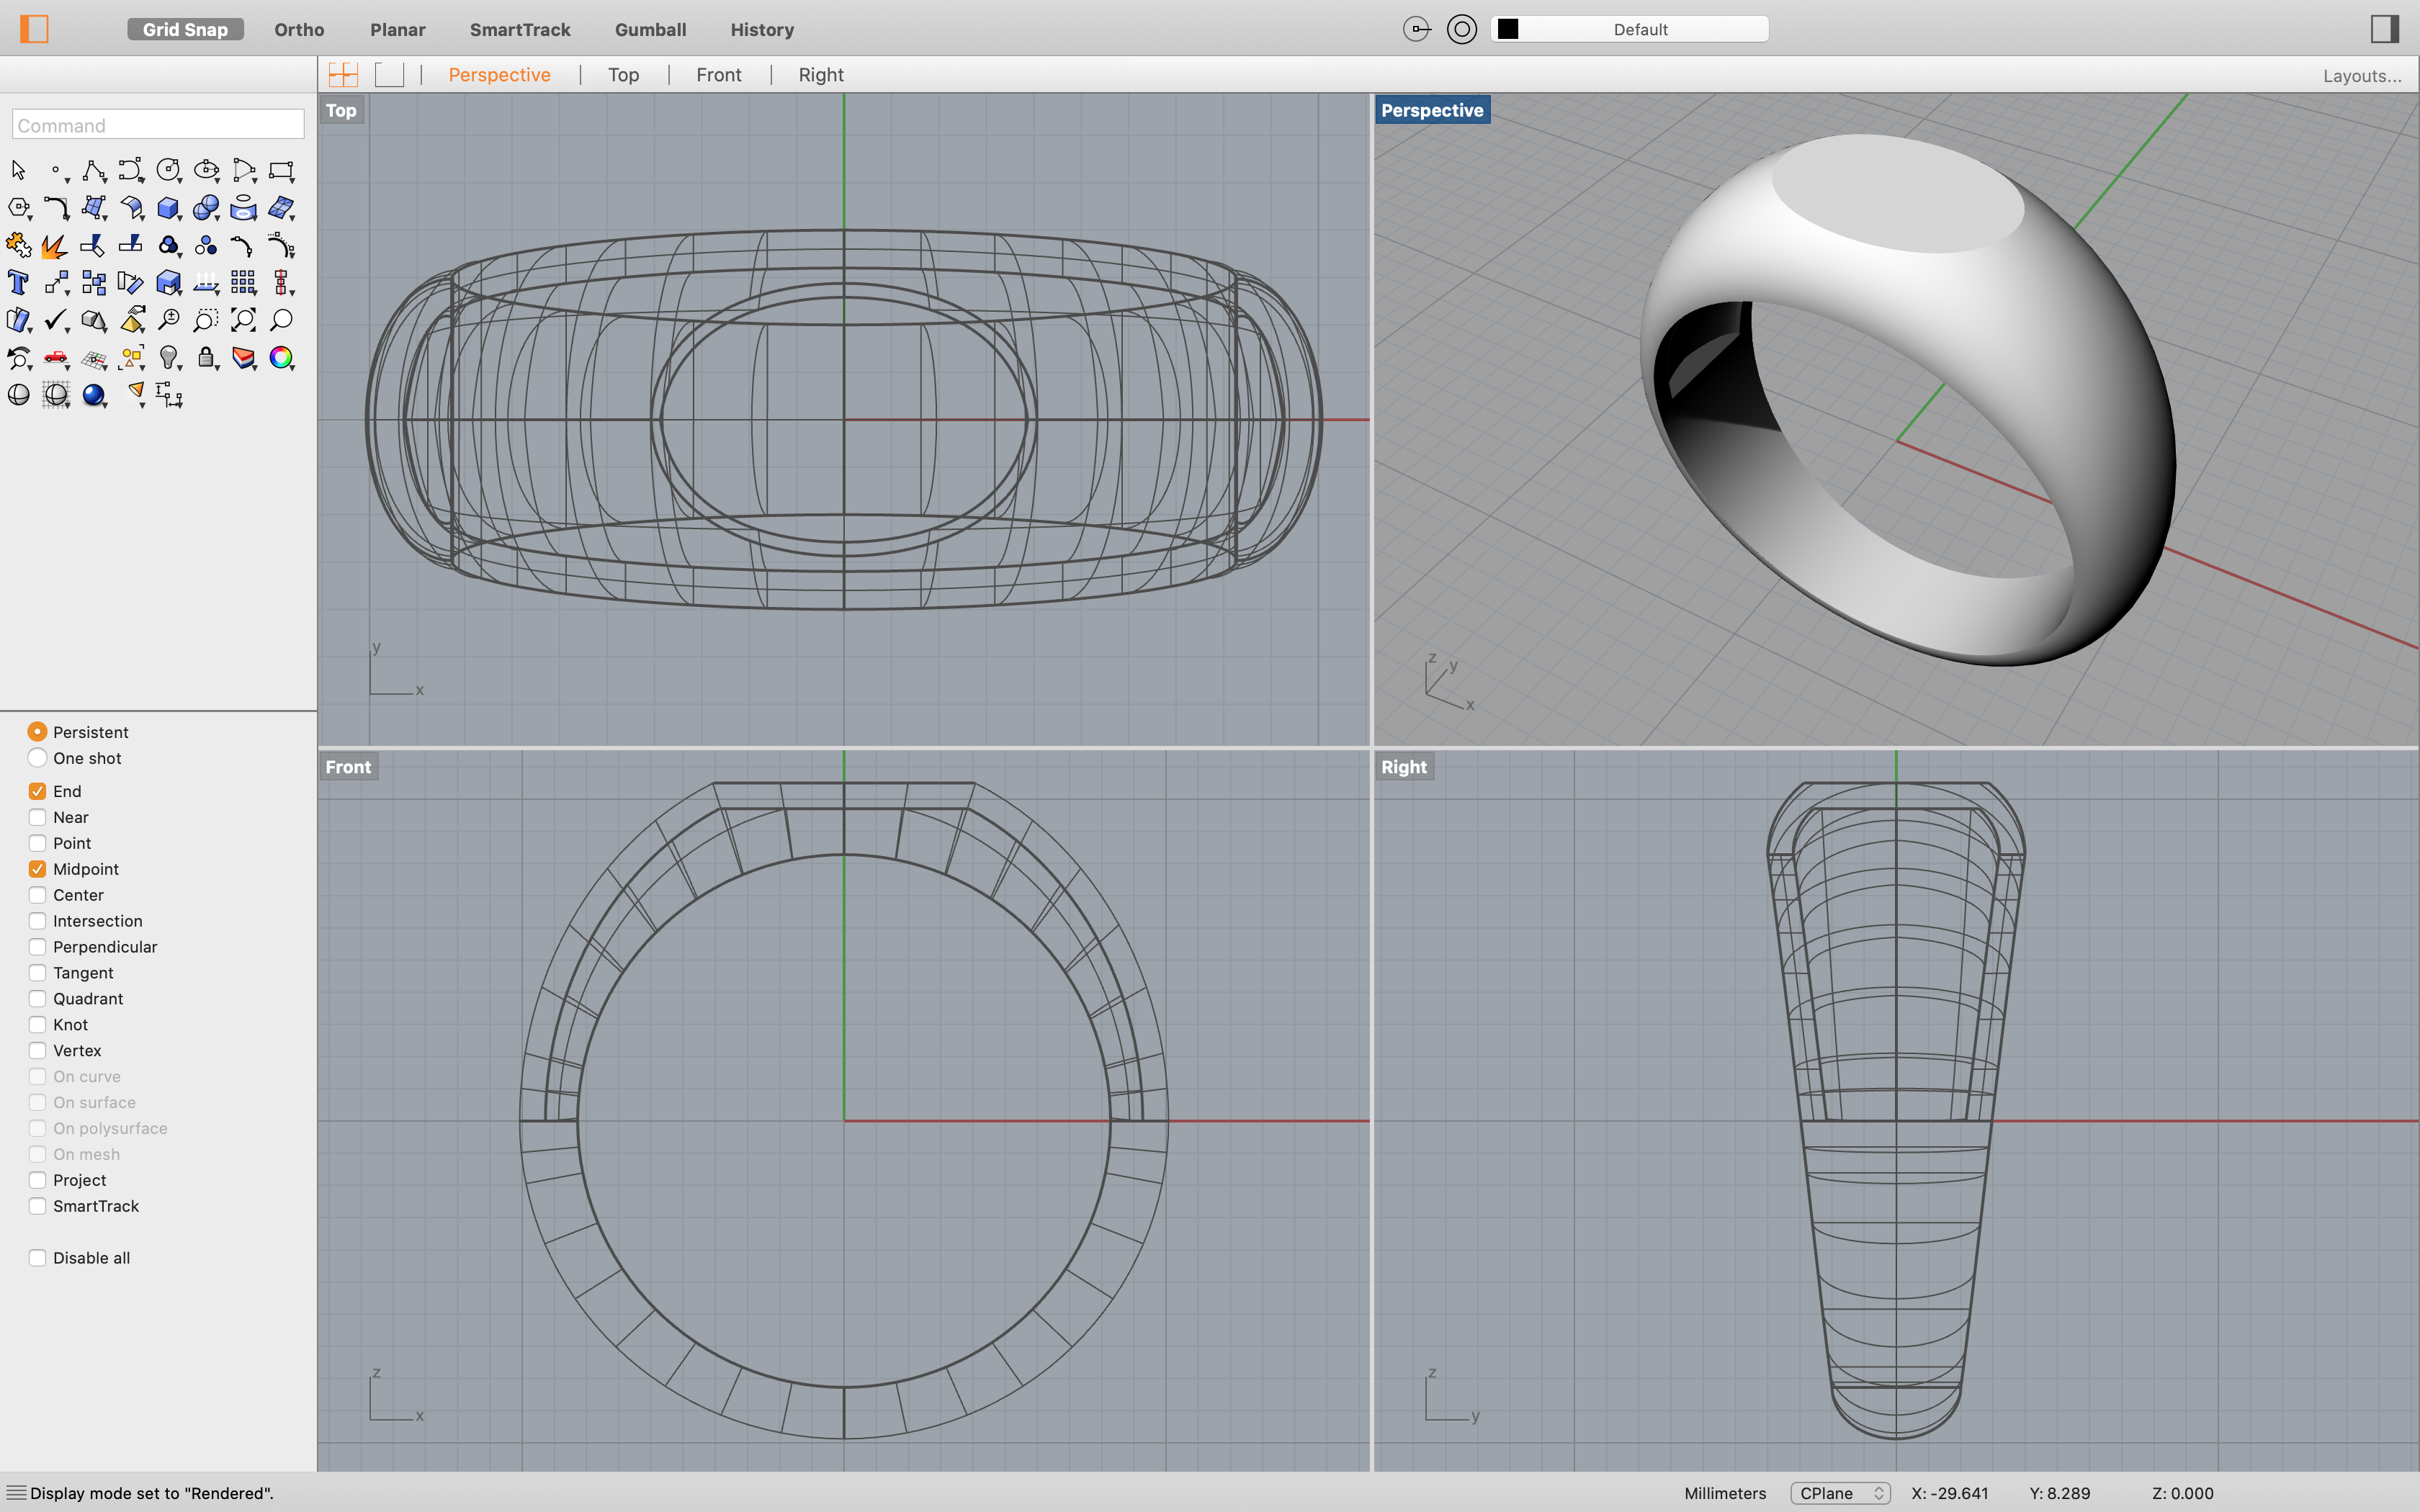
Task: Select the One shot radio button
Action: pyautogui.click(x=38, y=758)
